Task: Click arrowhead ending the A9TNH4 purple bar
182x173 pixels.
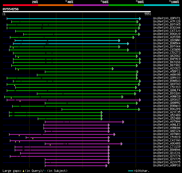Action: click(123, 122)
